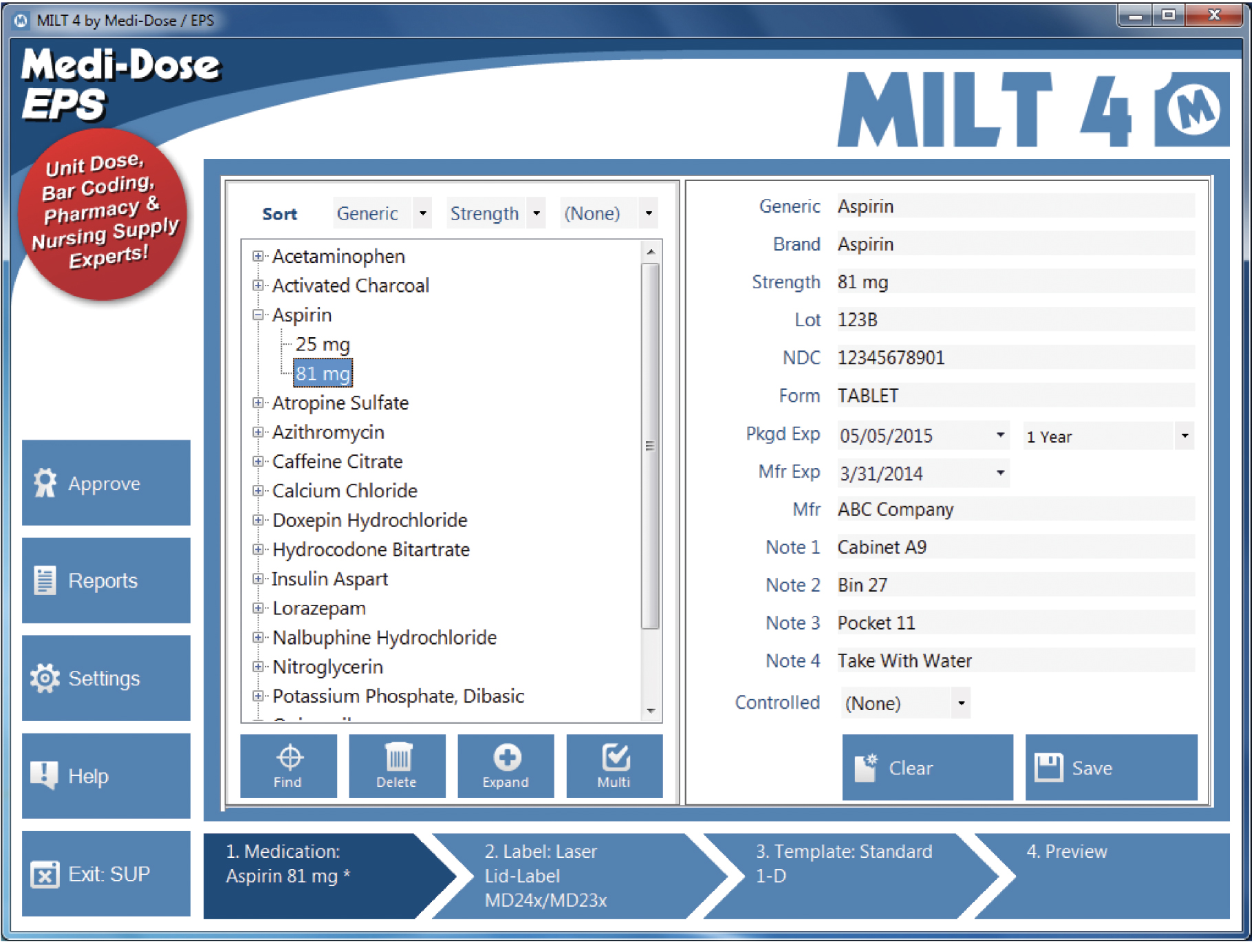Open the Help section
The height and width of the screenshot is (944, 1256).
point(106,776)
